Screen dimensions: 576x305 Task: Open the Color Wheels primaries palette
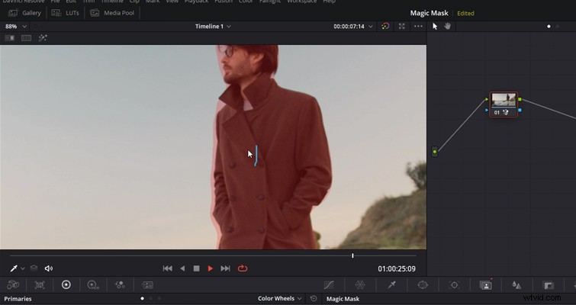[x=66, y=285]
